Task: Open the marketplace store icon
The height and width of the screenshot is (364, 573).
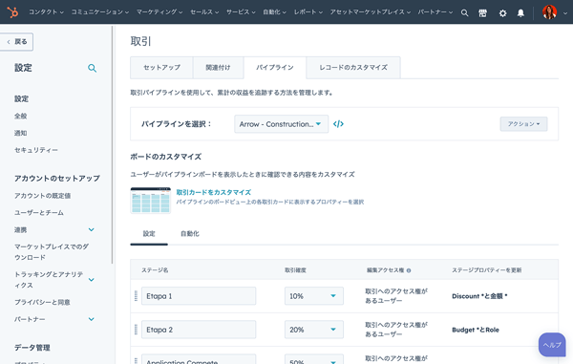Action: tap(482, 13)
